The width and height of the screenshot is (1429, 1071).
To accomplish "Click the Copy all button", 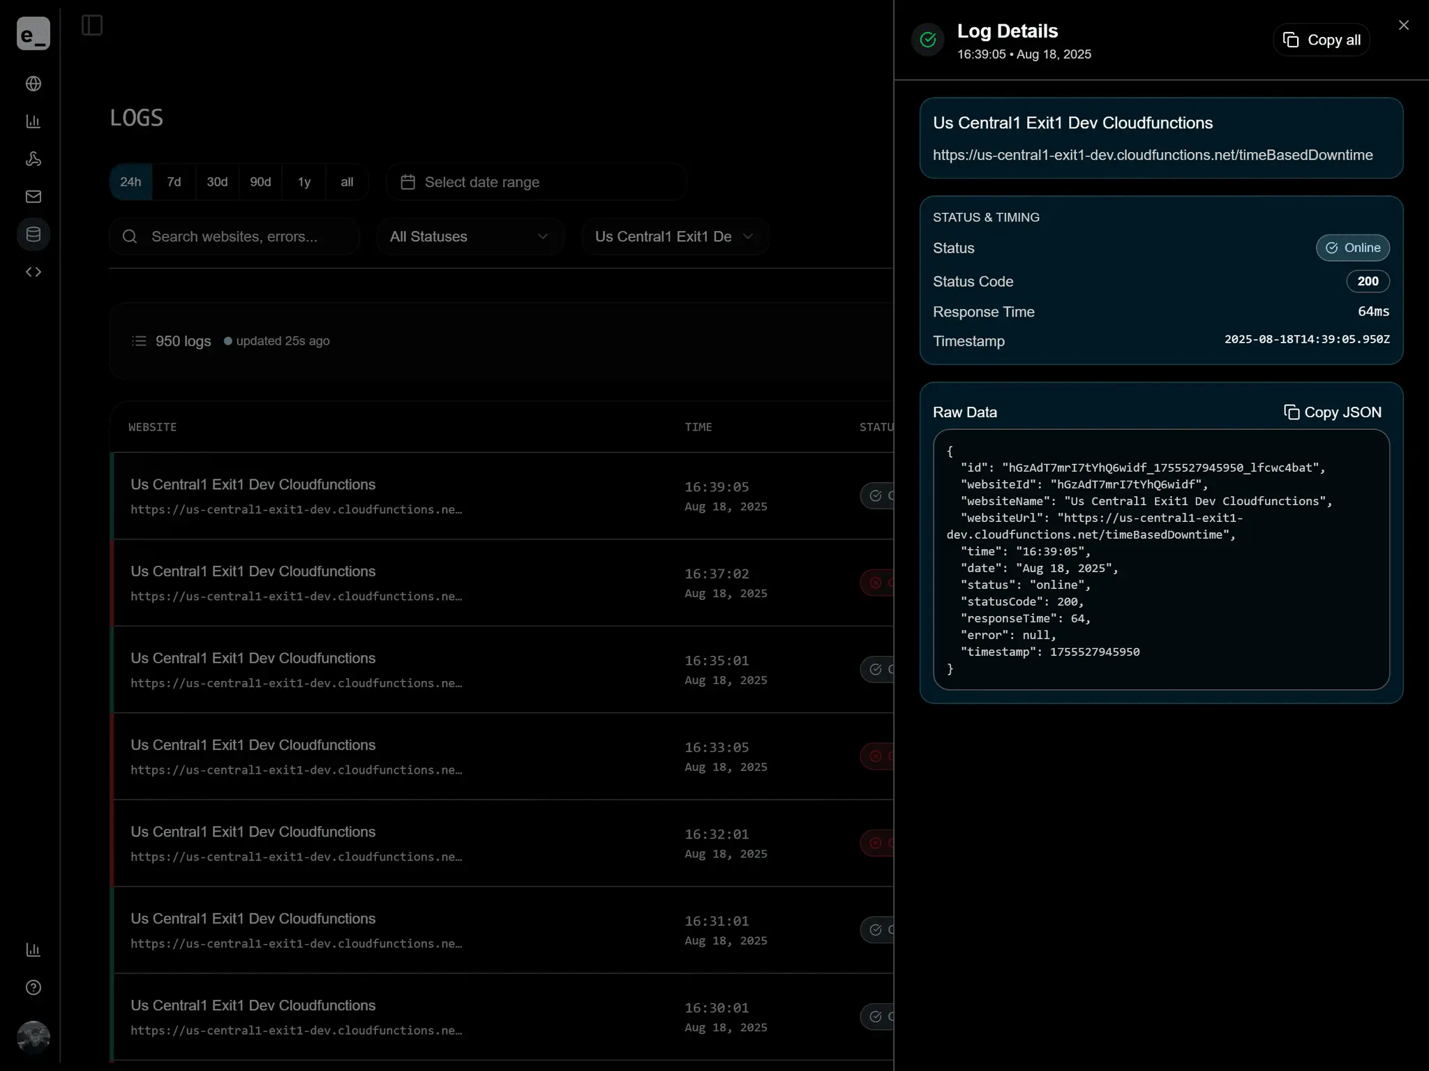I will tap(1322, 40).
